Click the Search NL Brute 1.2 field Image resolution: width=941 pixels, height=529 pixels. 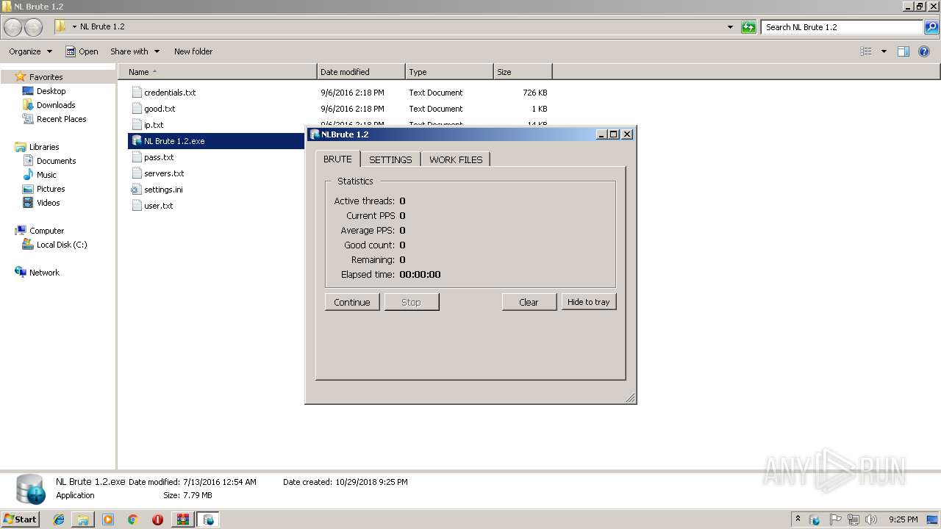tap(842, 27)
